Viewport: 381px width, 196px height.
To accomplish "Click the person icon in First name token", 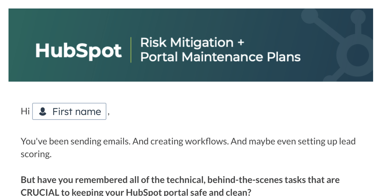I will click(x=42, y=112).
